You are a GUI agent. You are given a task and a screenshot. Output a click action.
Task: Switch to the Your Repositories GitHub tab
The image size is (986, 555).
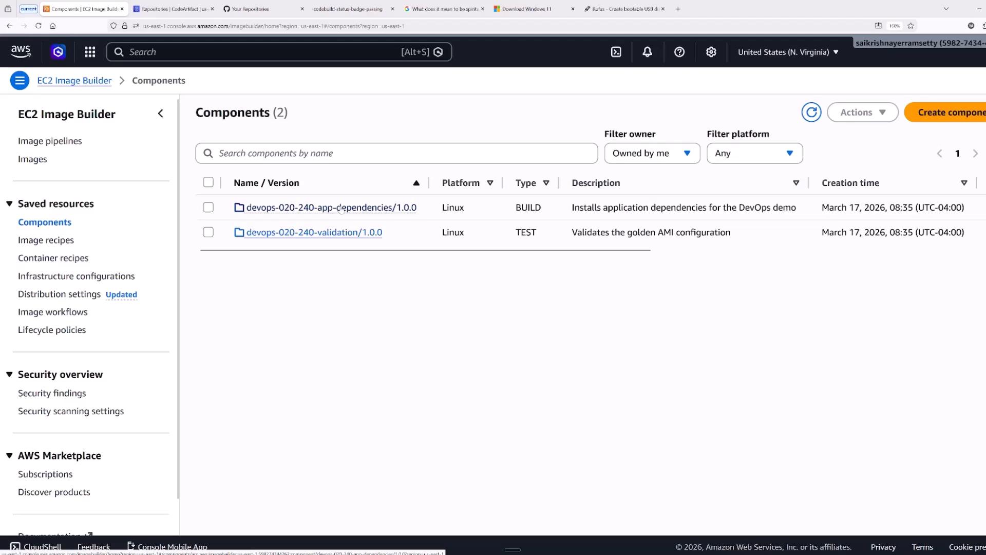[x=263, y=9]
